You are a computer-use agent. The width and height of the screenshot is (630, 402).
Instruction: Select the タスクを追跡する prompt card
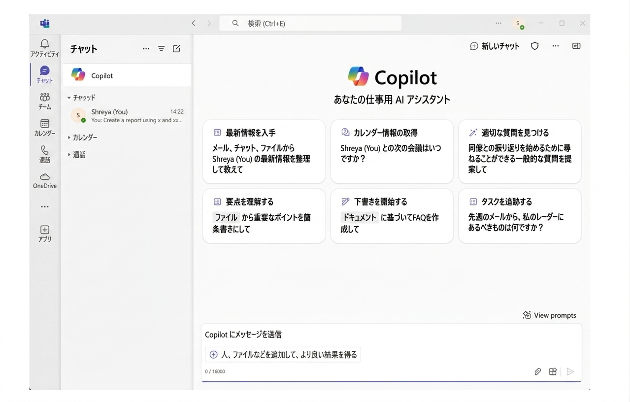click(x=520, y=216)
